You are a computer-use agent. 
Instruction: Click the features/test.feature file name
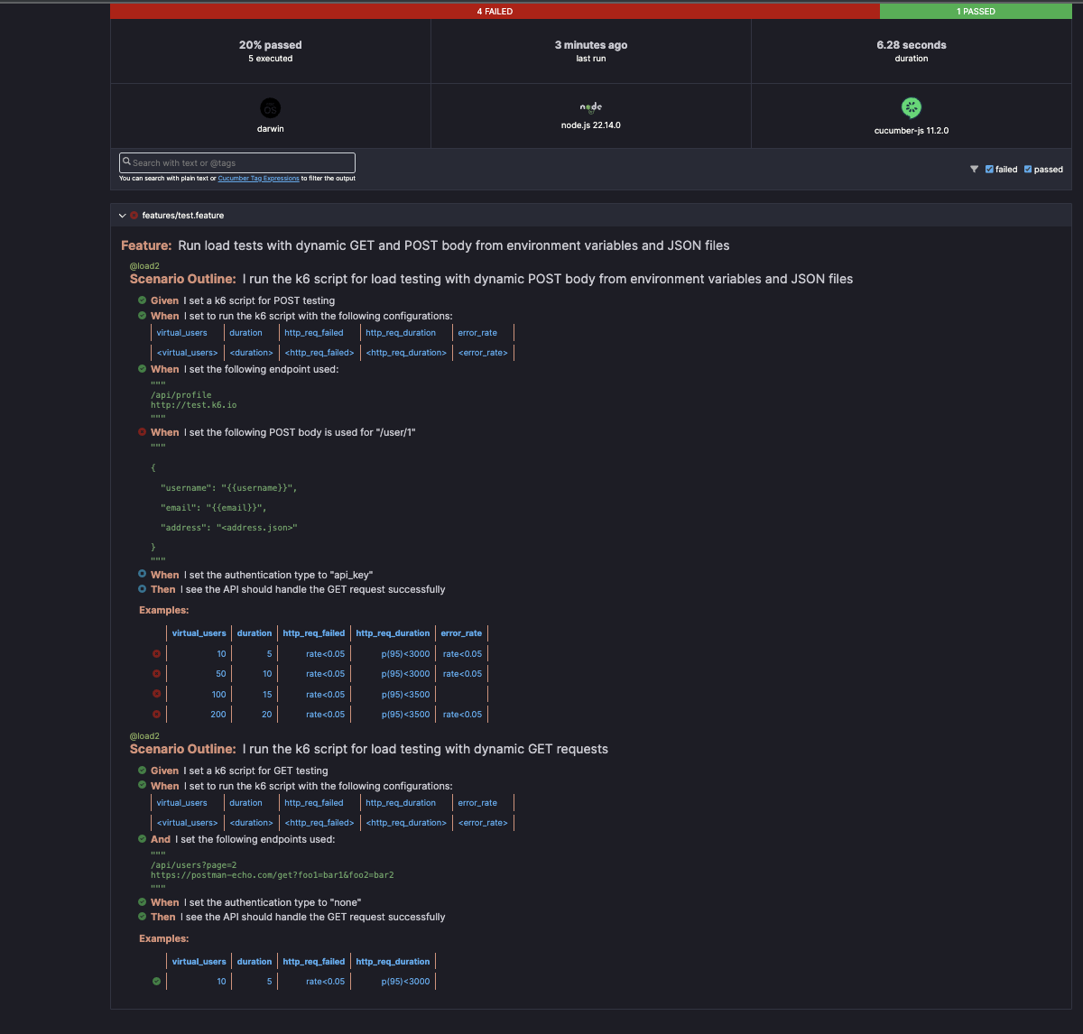tap(182, 216)
